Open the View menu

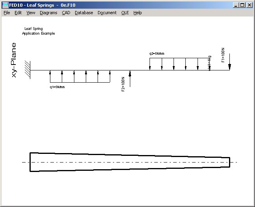pyautogui.click(x=31, y=13)
